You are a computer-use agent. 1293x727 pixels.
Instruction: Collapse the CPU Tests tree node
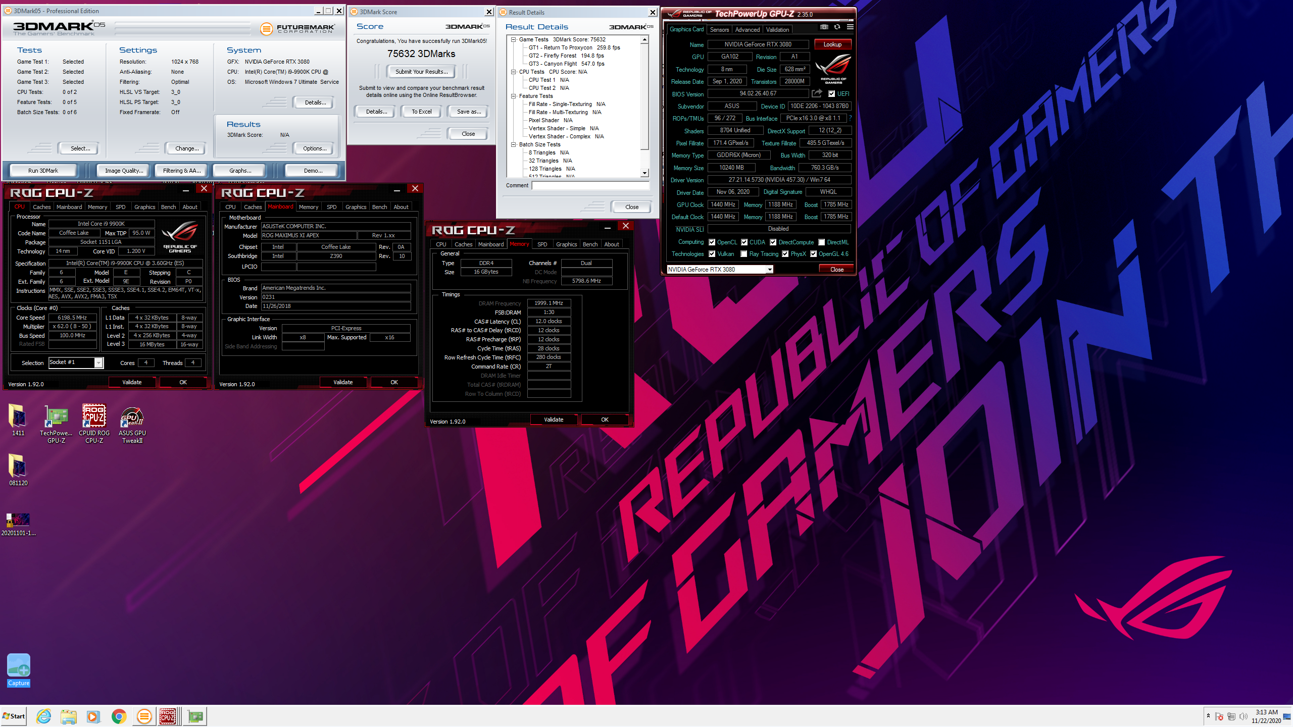513,72
